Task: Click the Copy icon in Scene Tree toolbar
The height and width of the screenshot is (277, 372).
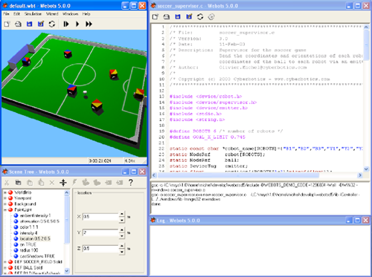Action: (x=18, y=183)
